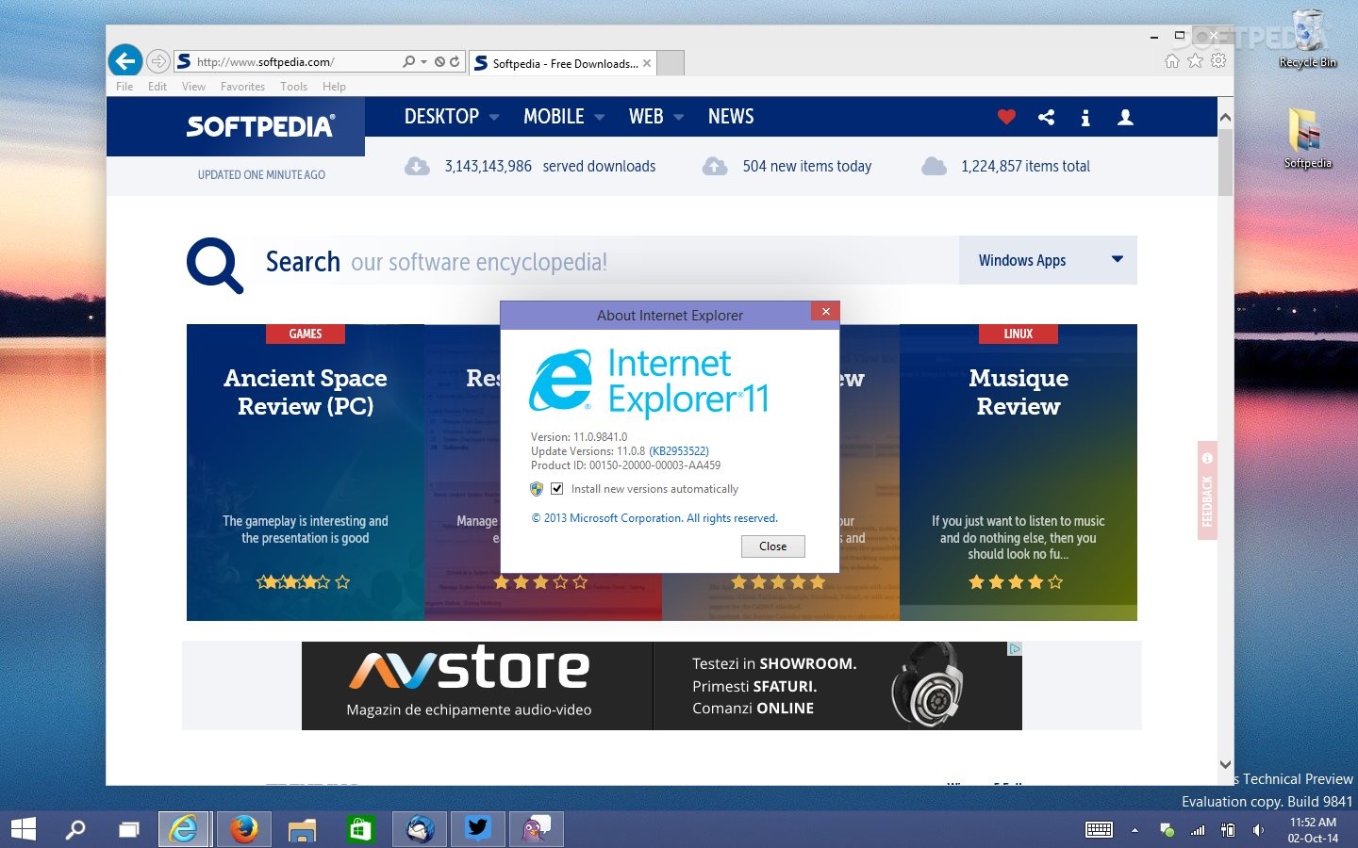This screenshot has width=1358, height=848.
Task: Open the Windows Apps dropdown
Action: tap(1048, 260)
